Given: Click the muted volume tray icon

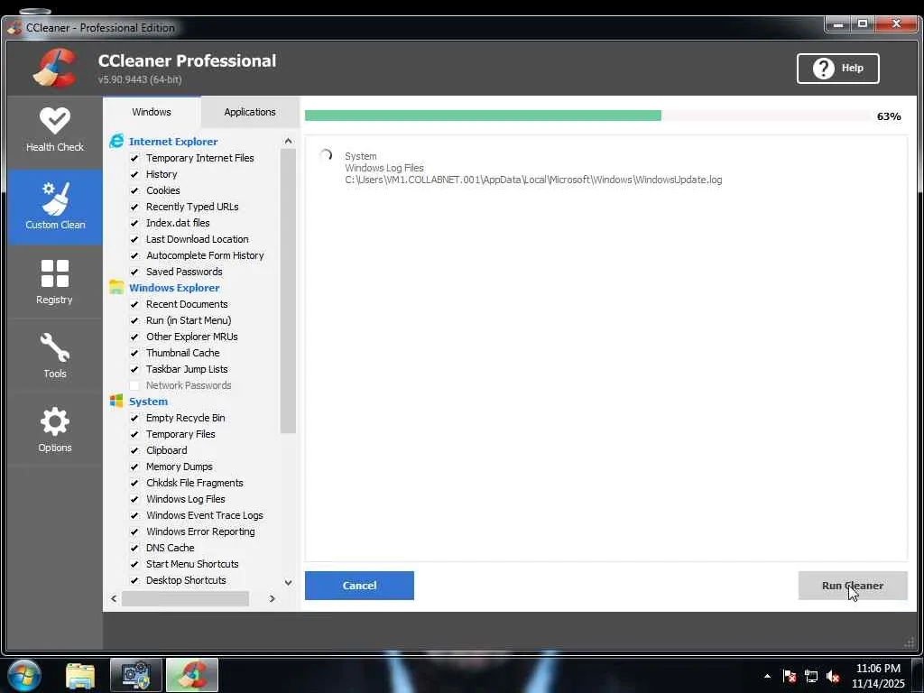Looking at the screenshot, I should click(x=833, y=676).
